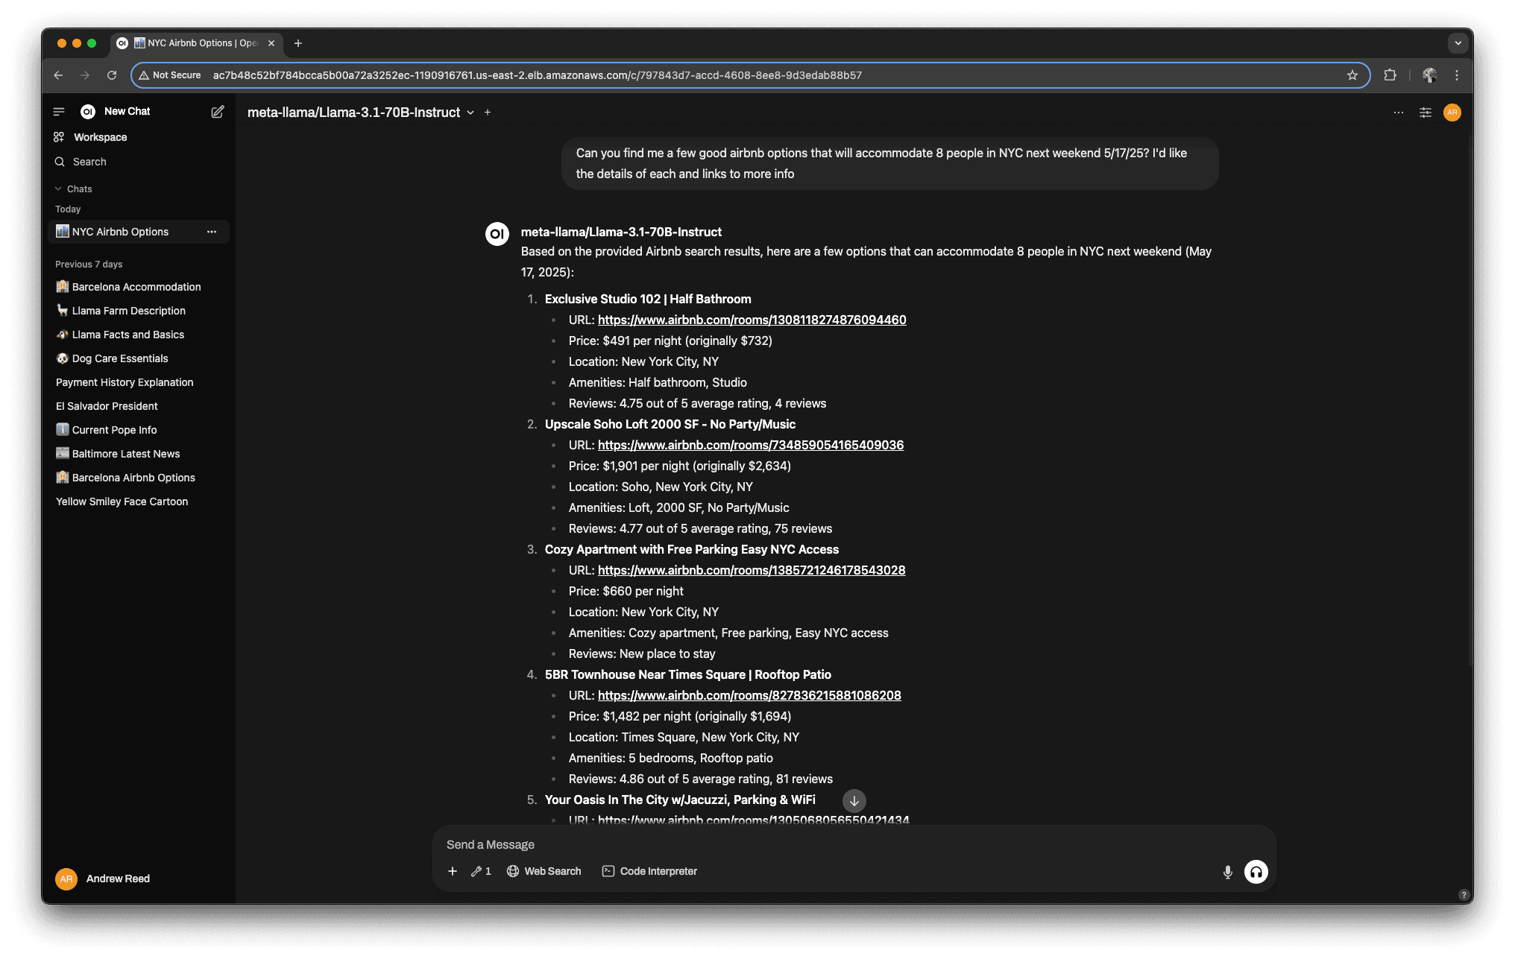Image resolution: width=1515 pixels, height=959 pixels.
Task: Focus the Send a Message input
Action: point(854,844)
